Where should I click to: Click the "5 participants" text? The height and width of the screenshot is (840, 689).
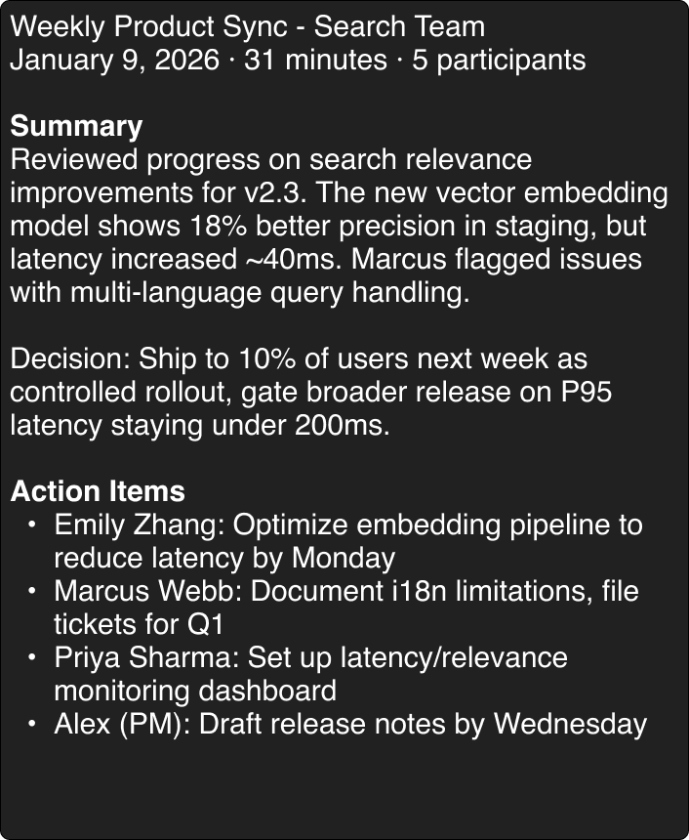[499, 60]
